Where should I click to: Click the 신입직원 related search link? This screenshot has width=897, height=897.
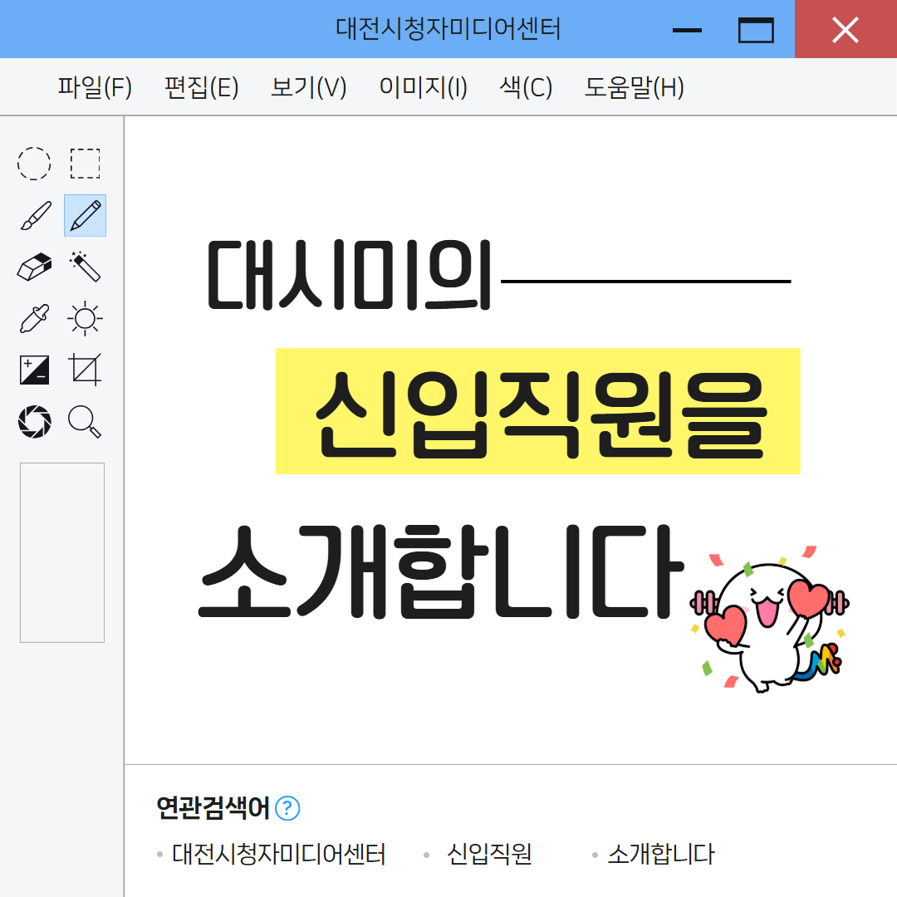click(489, 854)
